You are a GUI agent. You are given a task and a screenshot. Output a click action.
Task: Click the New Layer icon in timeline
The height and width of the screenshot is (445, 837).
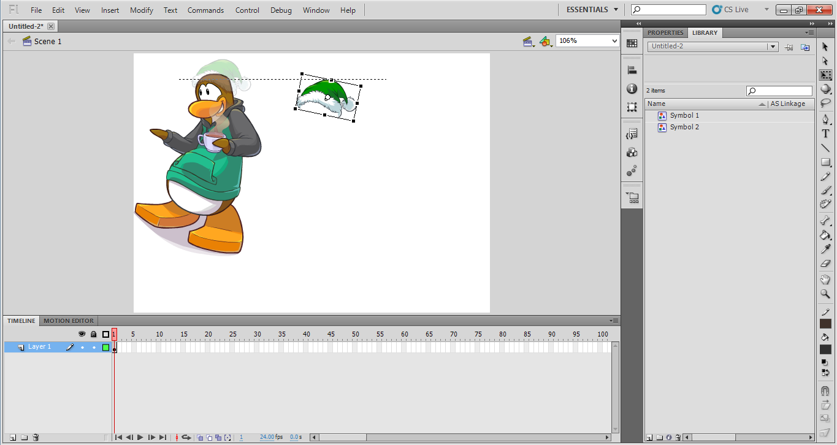pos(13,438)
